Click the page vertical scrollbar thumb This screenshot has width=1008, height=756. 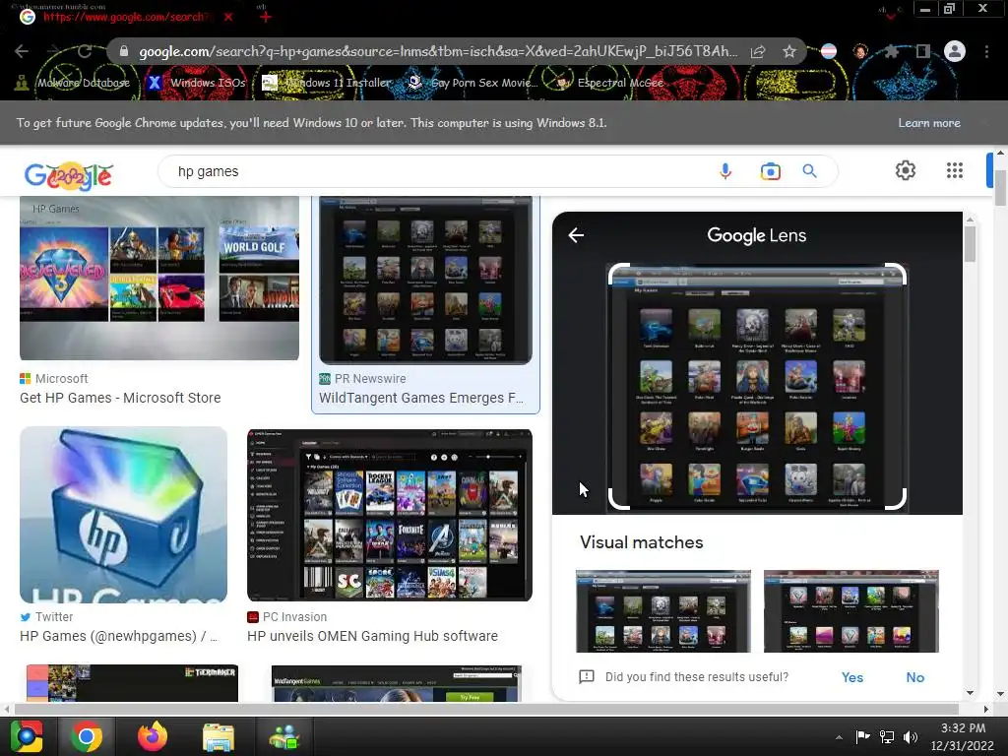click(x=1000, y=188)
